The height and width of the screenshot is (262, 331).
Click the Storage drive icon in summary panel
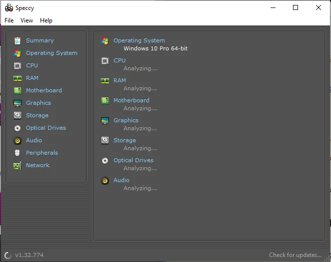(105, 140)
